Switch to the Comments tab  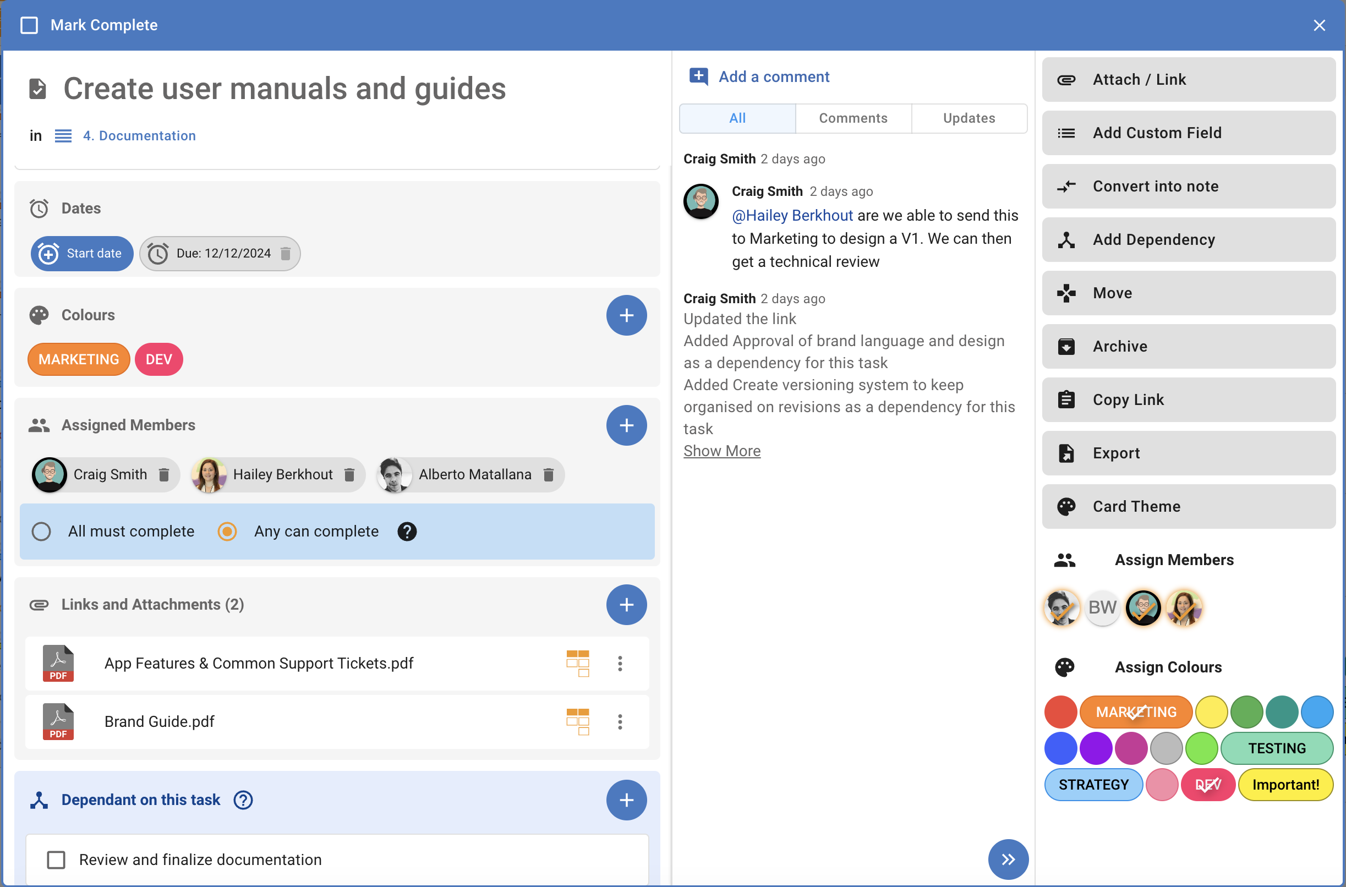click(x=852, y=118)
